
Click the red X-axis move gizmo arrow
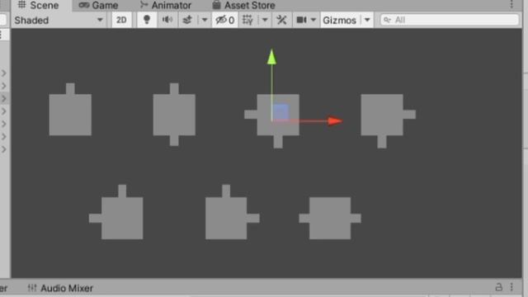pos(335,121)
